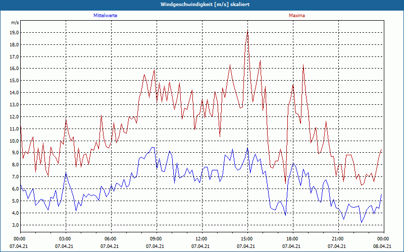The height and width of the screenshot is (252, 404).
Task: Click the 18,0 y-axis value
Action: 15,45
